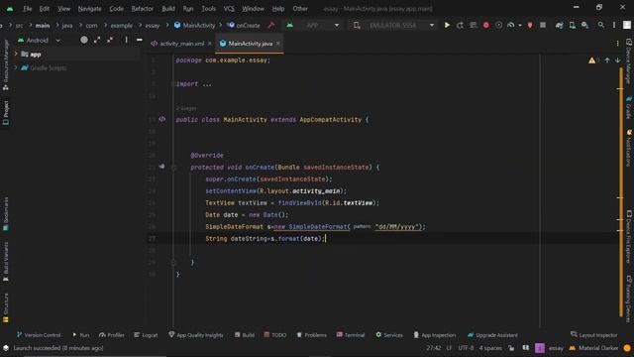Open dropdown arrow next to Profile icon
This screenshot has height=357, width=634.
[x=519, y=25]
